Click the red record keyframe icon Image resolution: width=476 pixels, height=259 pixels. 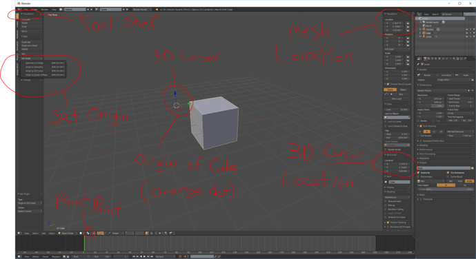click(x=180, y=256)
